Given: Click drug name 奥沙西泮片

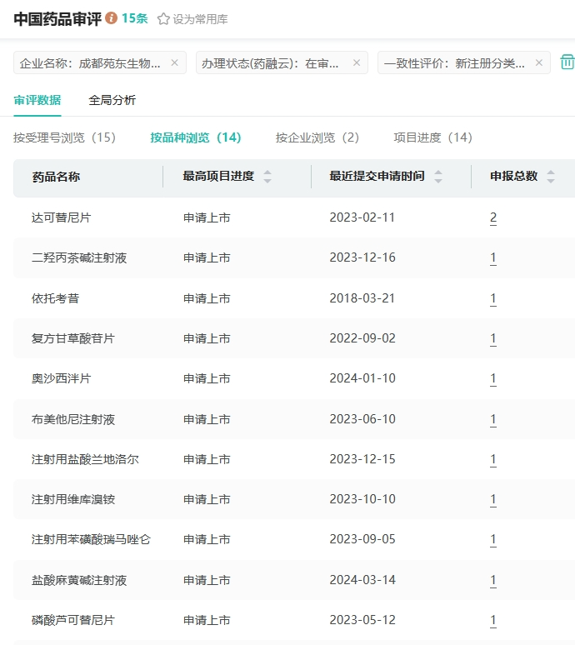Looking at the screenshot, I should click(x=61, y=378).
